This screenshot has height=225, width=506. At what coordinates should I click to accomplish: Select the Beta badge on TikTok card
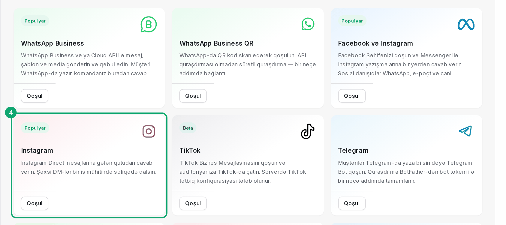[x=188, y=128]
